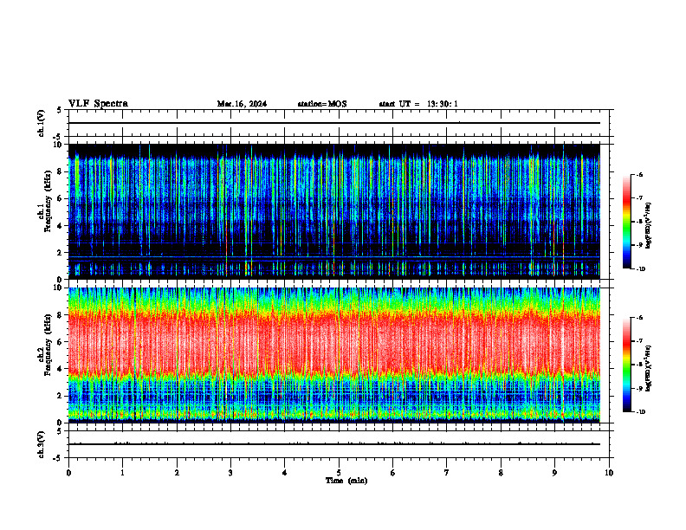This screenshot has width=686, height=530.
Task: Click the "ch.1(V)" waveform axis label
Action: [x=42, y=123]
